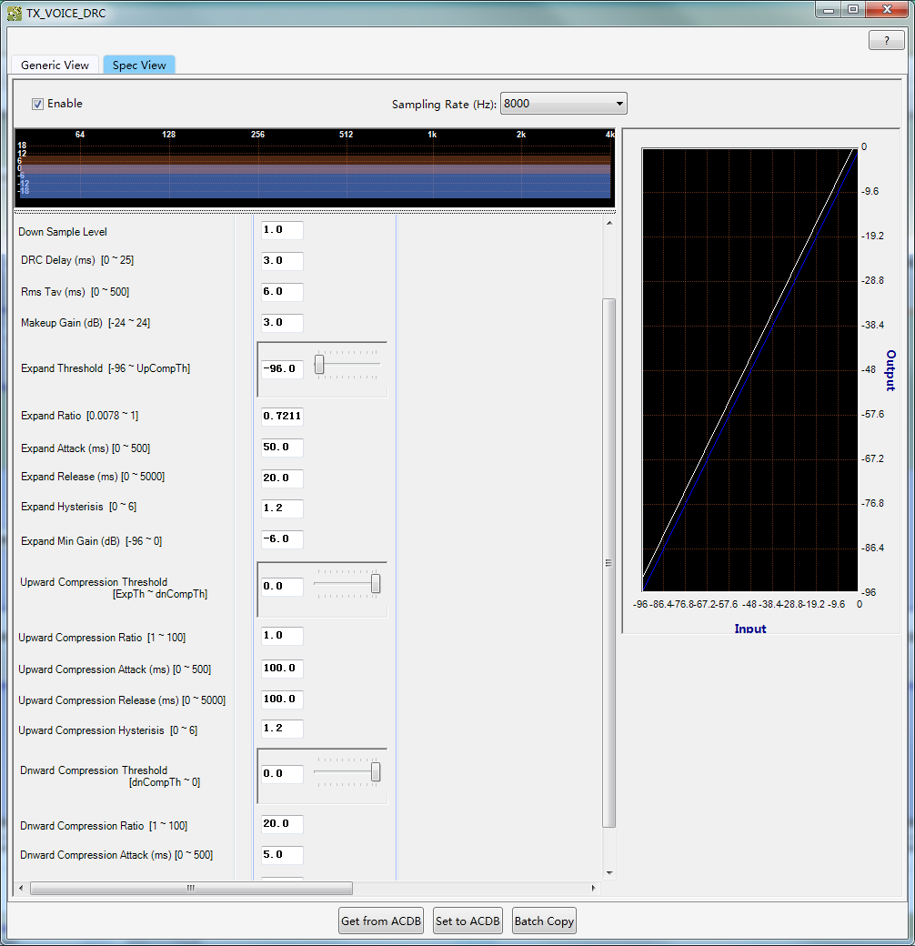
Task: Click the frequency band spectrum display
Action: [x=315, y=167]
